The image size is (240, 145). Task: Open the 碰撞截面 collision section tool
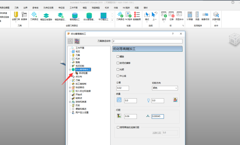pos(137,15)
